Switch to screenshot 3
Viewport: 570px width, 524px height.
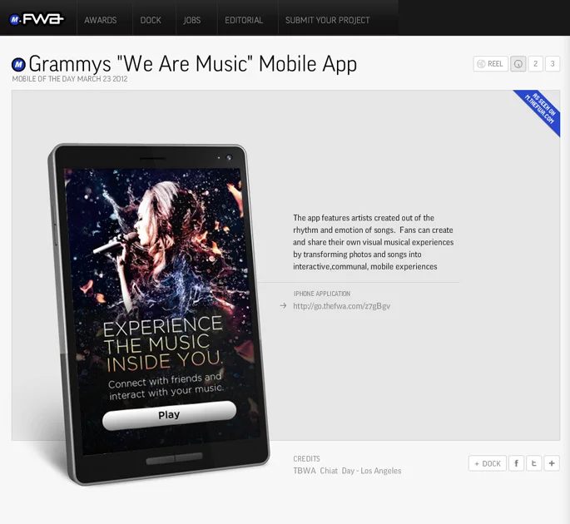point(553,64)
